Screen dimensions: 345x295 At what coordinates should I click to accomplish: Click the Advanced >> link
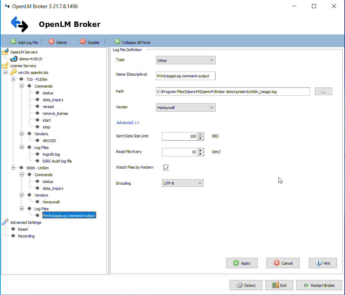(x=128, y=123)
